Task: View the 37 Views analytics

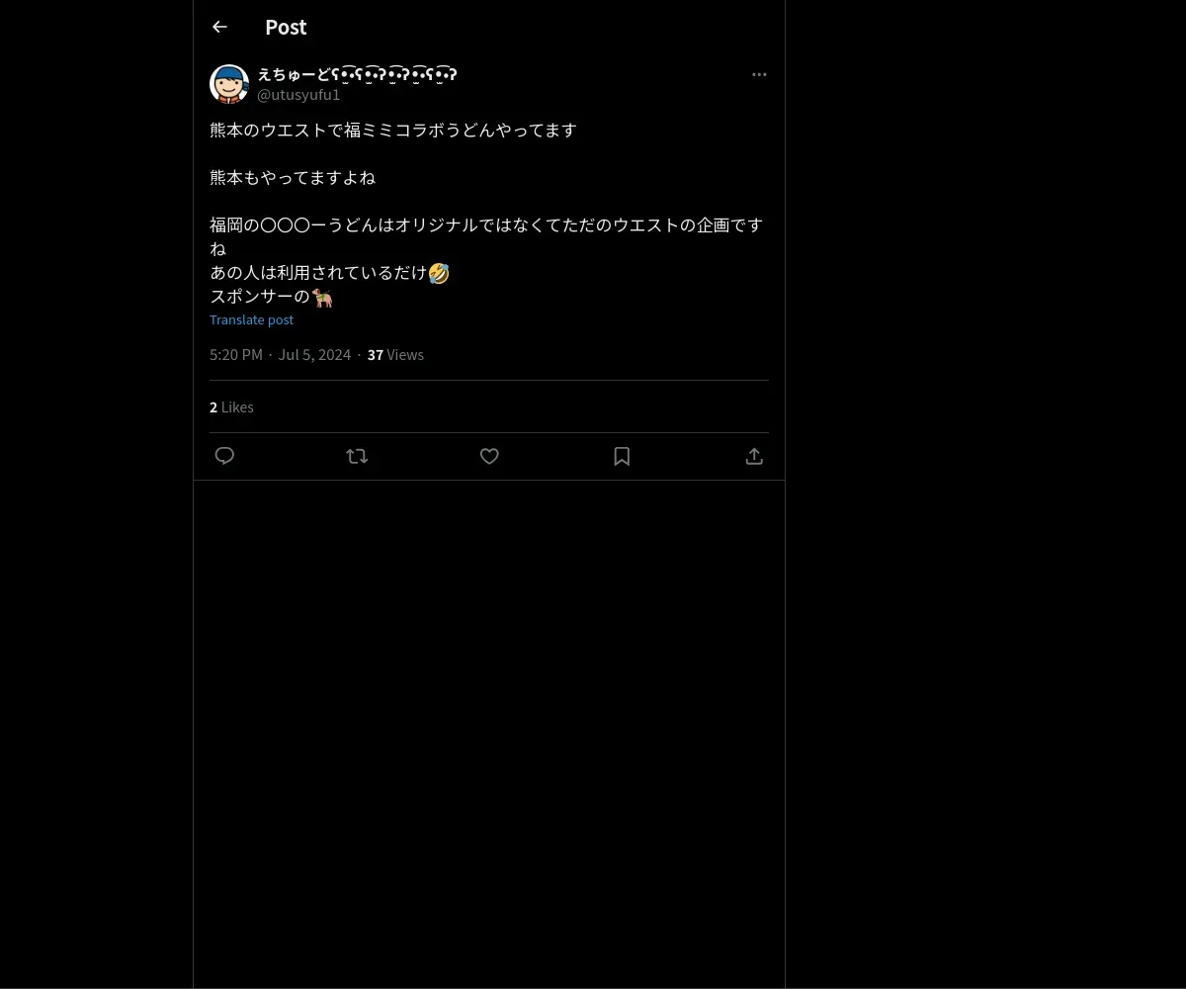Action: tap(395, 354)
